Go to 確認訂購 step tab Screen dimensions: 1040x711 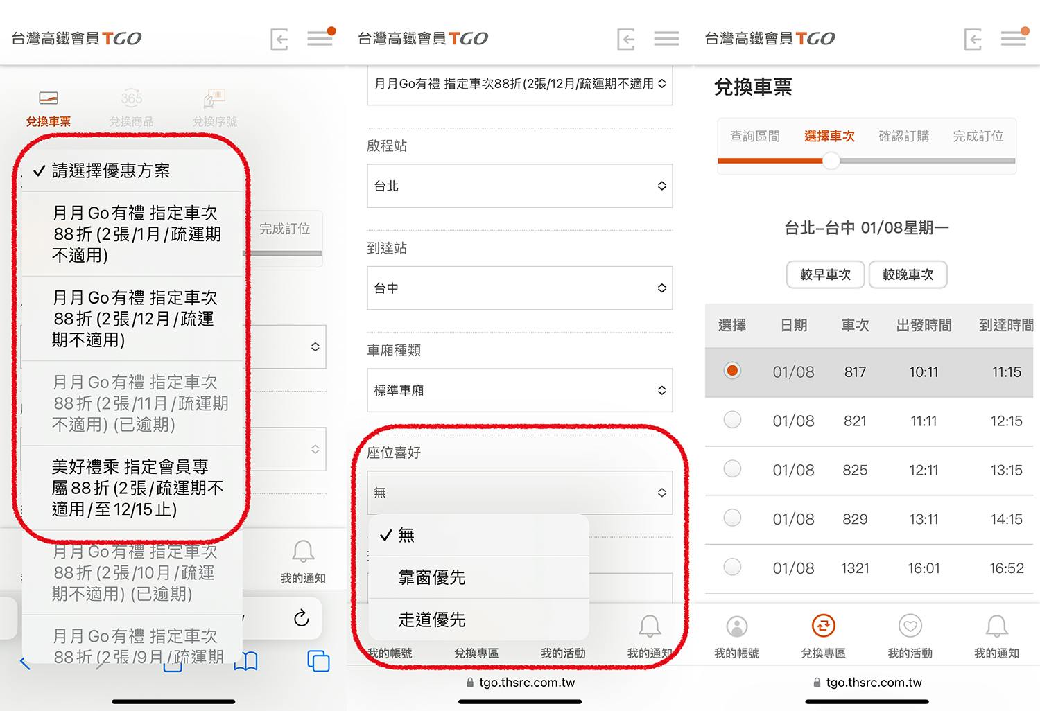point(903,137)
